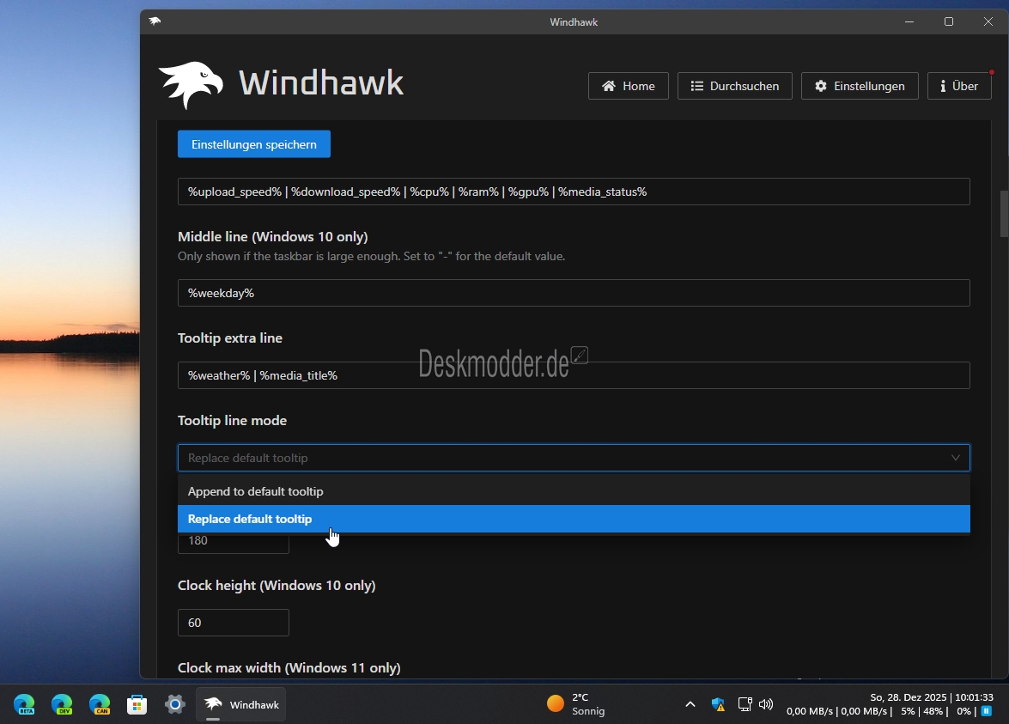
Task: Click the network tray icon
Action: click(745, 704)
